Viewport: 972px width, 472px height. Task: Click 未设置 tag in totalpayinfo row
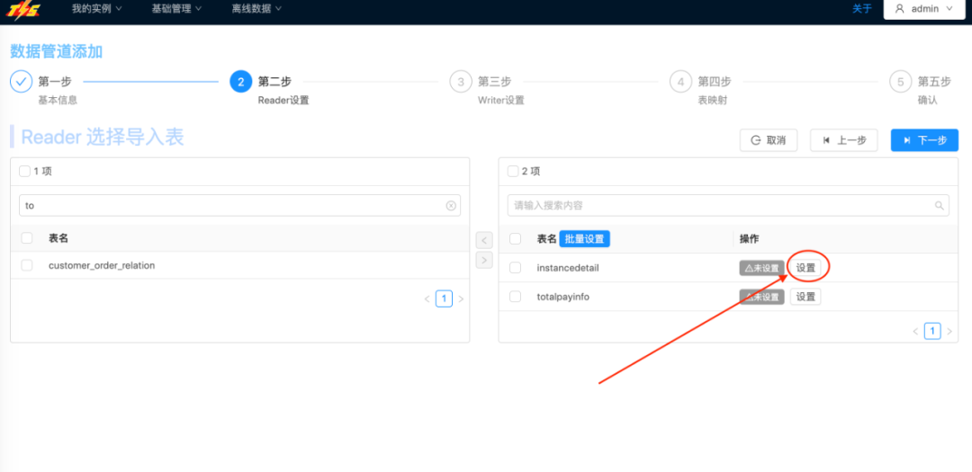[x=762, y=297]
